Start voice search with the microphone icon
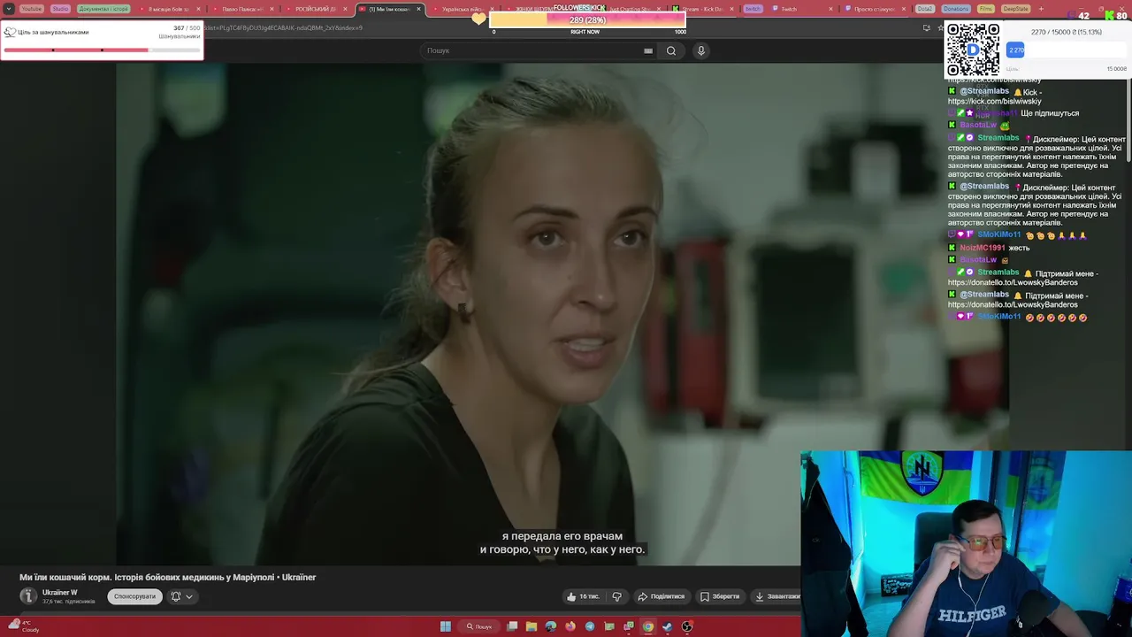Viewport: 1132px width, 637px height. pos(701,50)
